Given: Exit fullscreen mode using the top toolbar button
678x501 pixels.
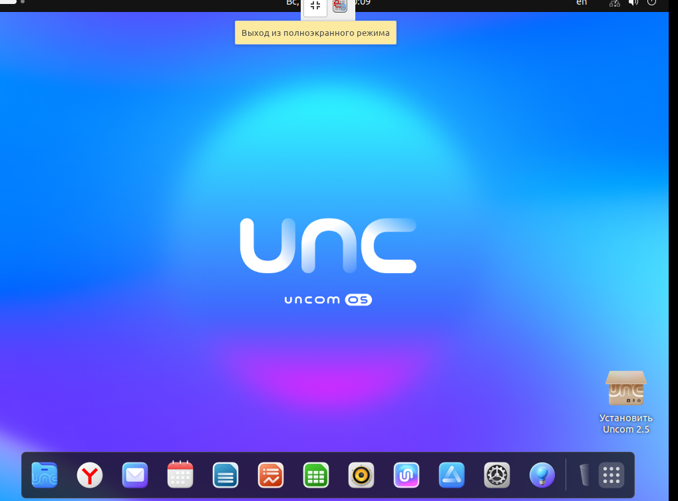Looking at the screenshot, I should click(315, 7).
